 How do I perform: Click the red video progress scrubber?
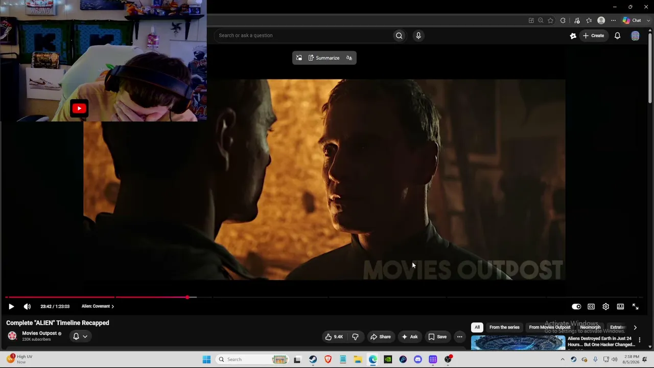(188, 297)
